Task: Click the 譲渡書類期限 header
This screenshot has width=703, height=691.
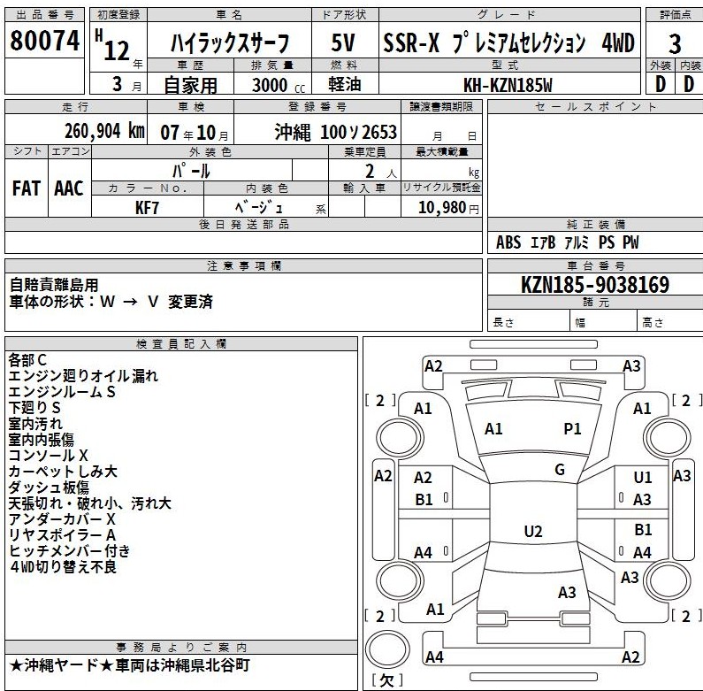Action: (441, 107)
